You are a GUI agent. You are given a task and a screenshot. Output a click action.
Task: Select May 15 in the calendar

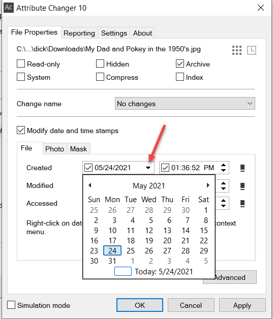tap(204, 231)
